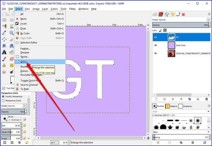Select the Select by Color toolbox tool
Screen dimensions: 212x146
point(4,26)
